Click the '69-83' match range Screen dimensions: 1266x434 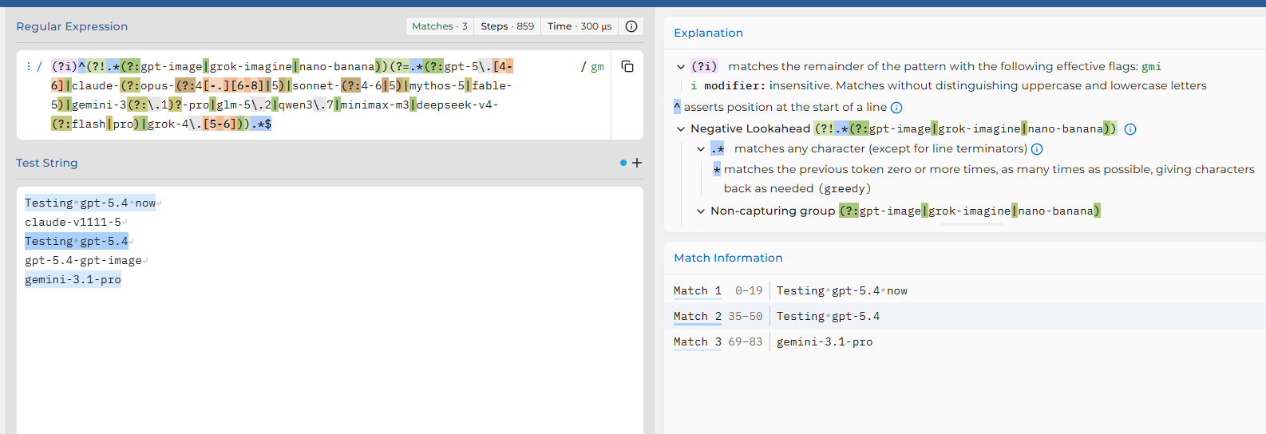coord(746,342)
